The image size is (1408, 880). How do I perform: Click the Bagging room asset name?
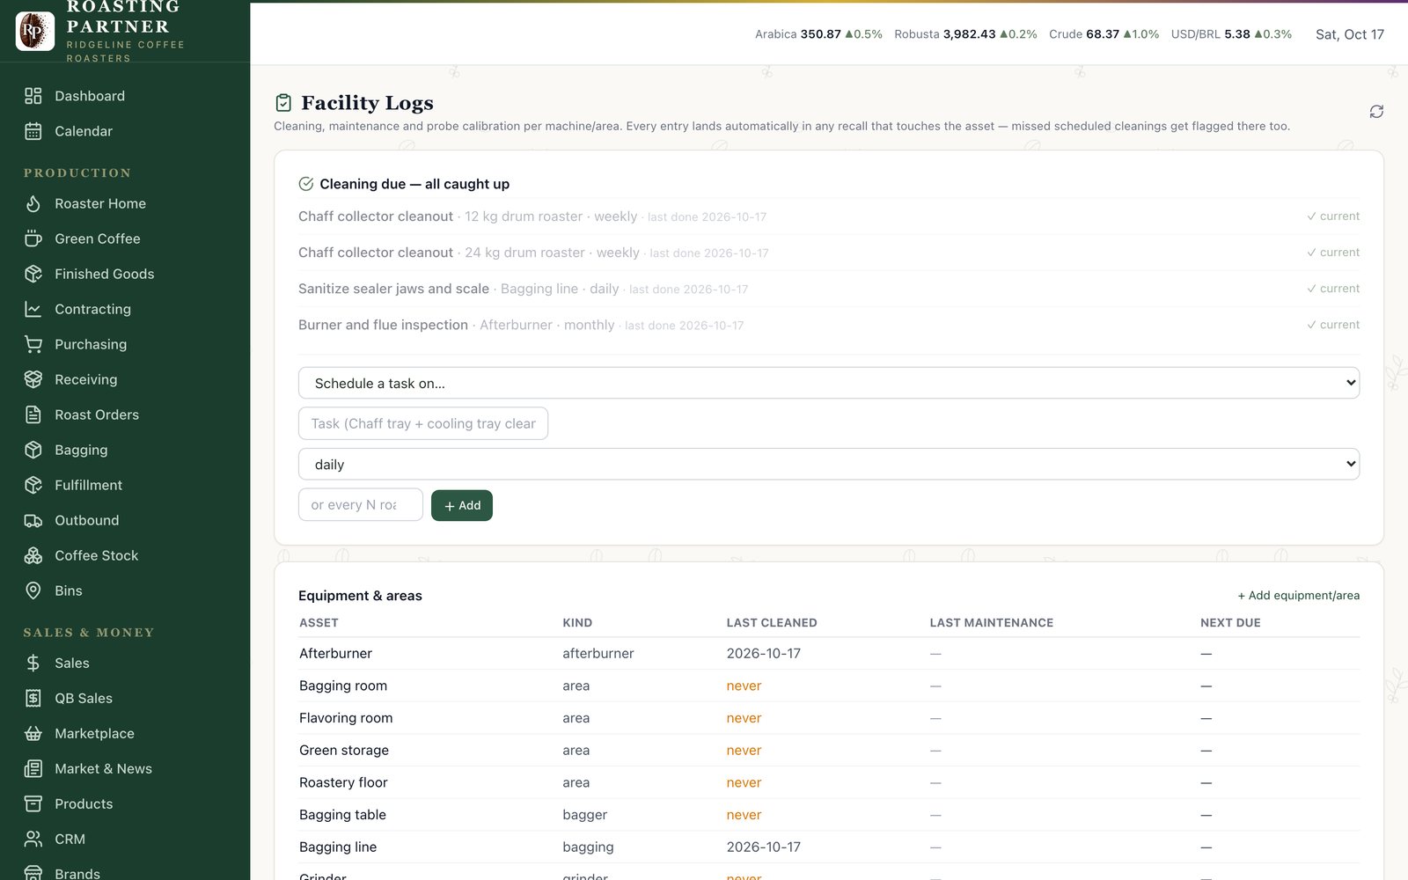[x=343, y=686]
